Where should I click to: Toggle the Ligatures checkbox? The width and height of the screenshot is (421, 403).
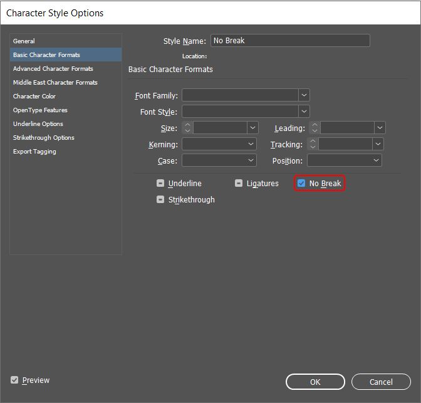(239, 183)
